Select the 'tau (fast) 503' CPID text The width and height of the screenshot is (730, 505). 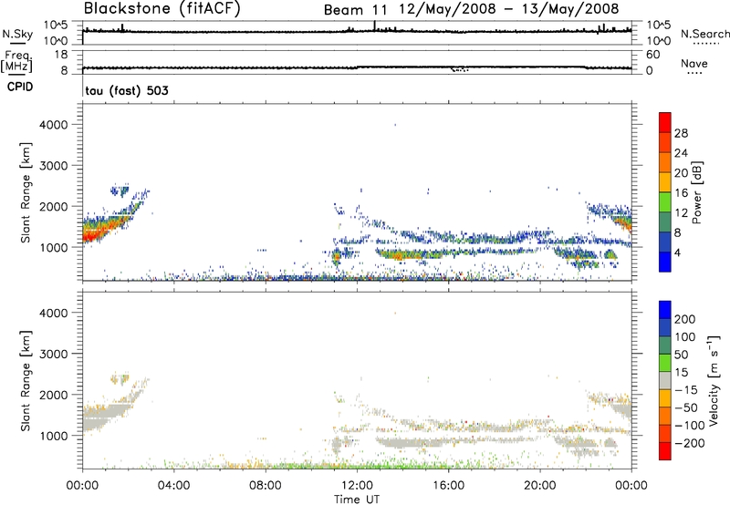(127, 90)
